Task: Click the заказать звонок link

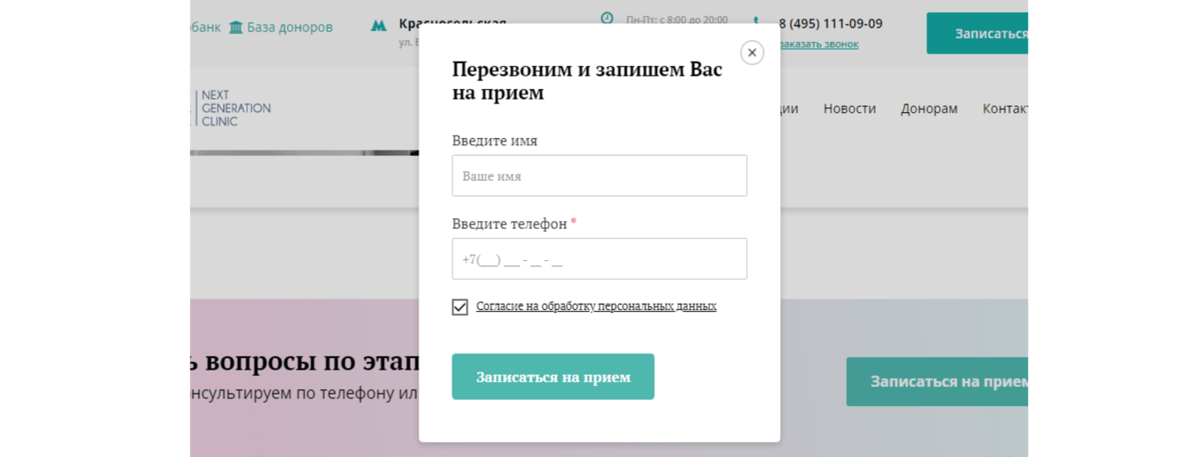Action: tap(818, 45)
